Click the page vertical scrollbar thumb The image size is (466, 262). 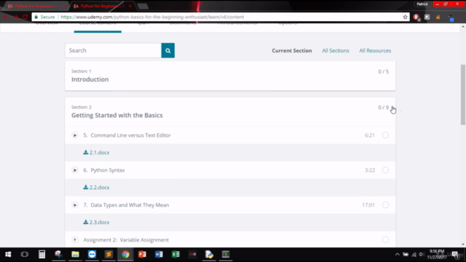pyautogui.click(x=463, y=95)
